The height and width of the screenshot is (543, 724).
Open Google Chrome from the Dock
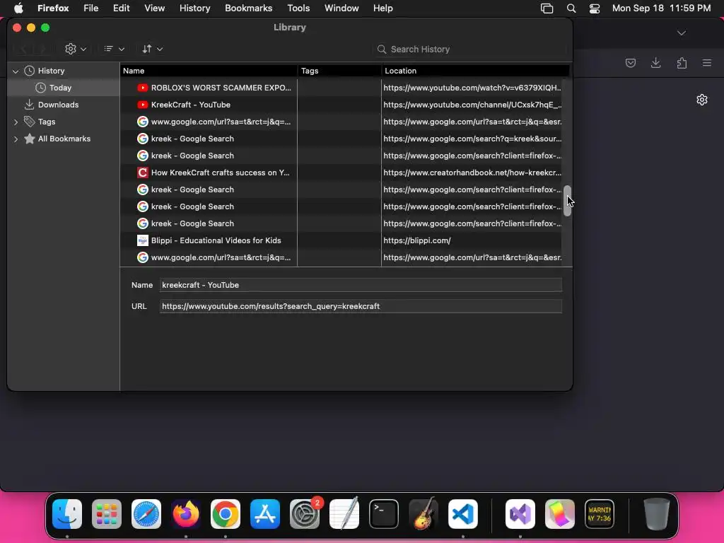pyautogui.click(x=226, y=514)
